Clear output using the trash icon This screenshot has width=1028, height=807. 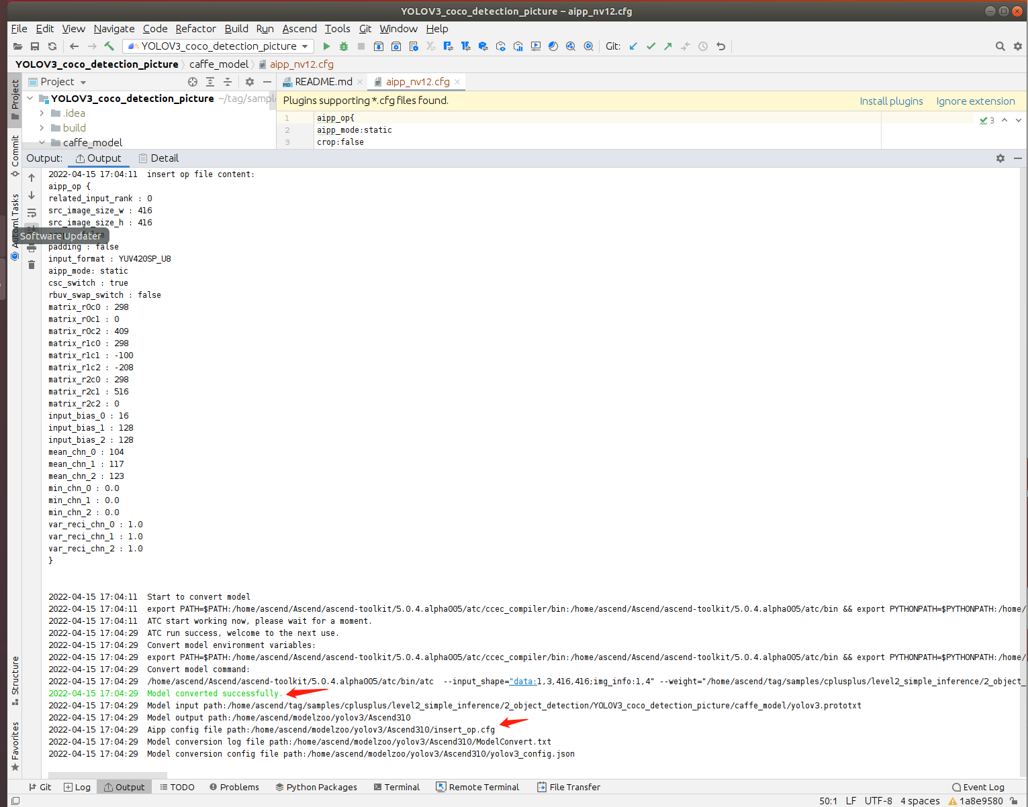coord(32,265)
